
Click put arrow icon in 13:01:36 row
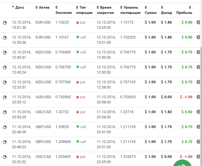coord(77,23)
